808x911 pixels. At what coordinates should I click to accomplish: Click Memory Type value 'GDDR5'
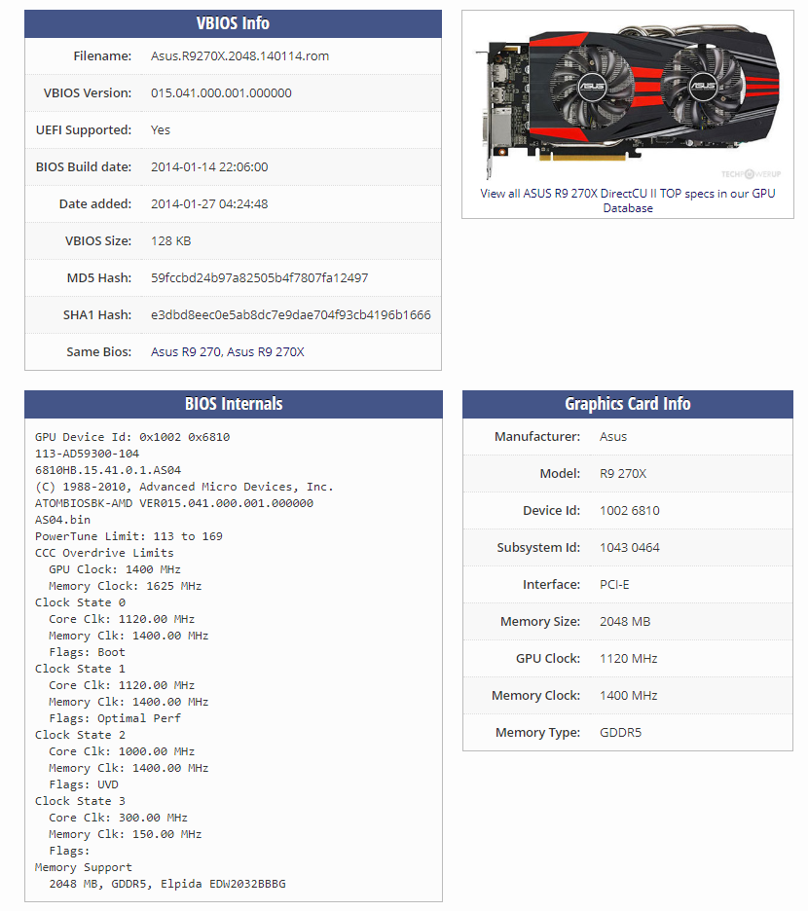[621, 733]
